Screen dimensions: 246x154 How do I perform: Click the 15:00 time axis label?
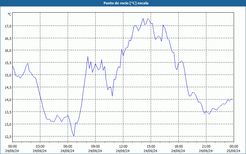(x=151, y=147)
